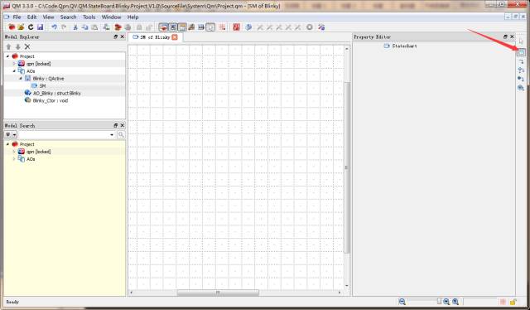Click zoom out magnifier in status bar

[x=402, y=302]
